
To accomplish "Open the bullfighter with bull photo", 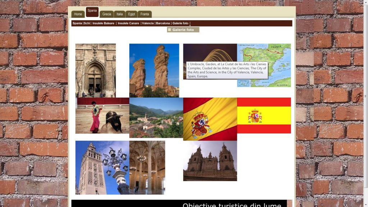I will [102, 116].
